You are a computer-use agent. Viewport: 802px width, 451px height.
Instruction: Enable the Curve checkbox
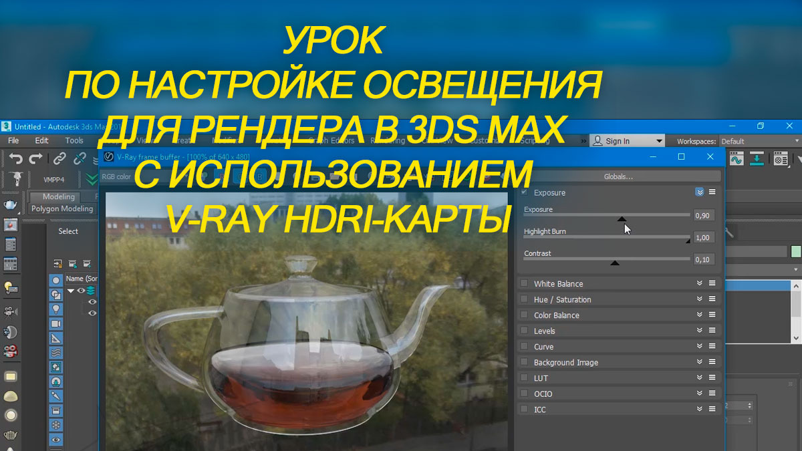[524, 346]
